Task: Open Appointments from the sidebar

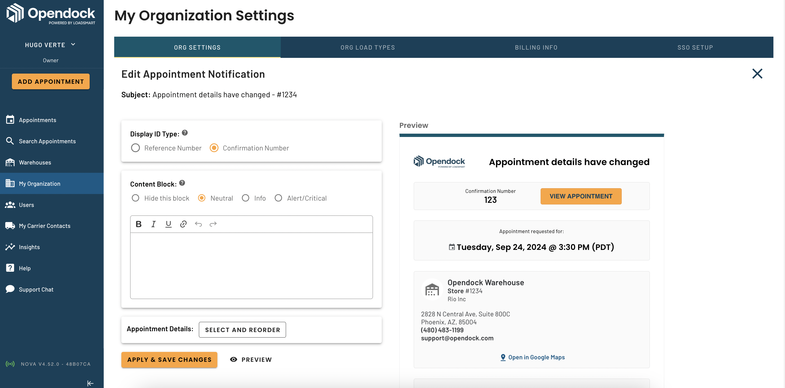Action: tap(38, 120)
